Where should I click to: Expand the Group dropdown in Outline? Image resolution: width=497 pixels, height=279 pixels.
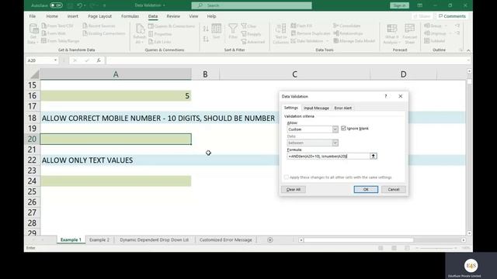(446, 26)
